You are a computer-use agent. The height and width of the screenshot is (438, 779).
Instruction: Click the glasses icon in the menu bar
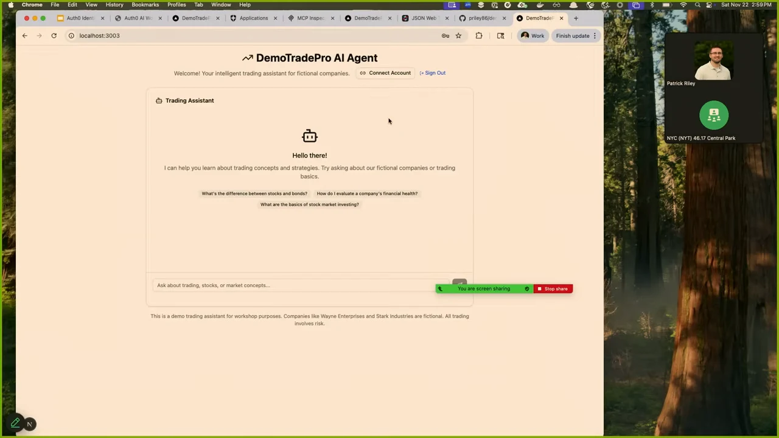[x=556, y=5]
